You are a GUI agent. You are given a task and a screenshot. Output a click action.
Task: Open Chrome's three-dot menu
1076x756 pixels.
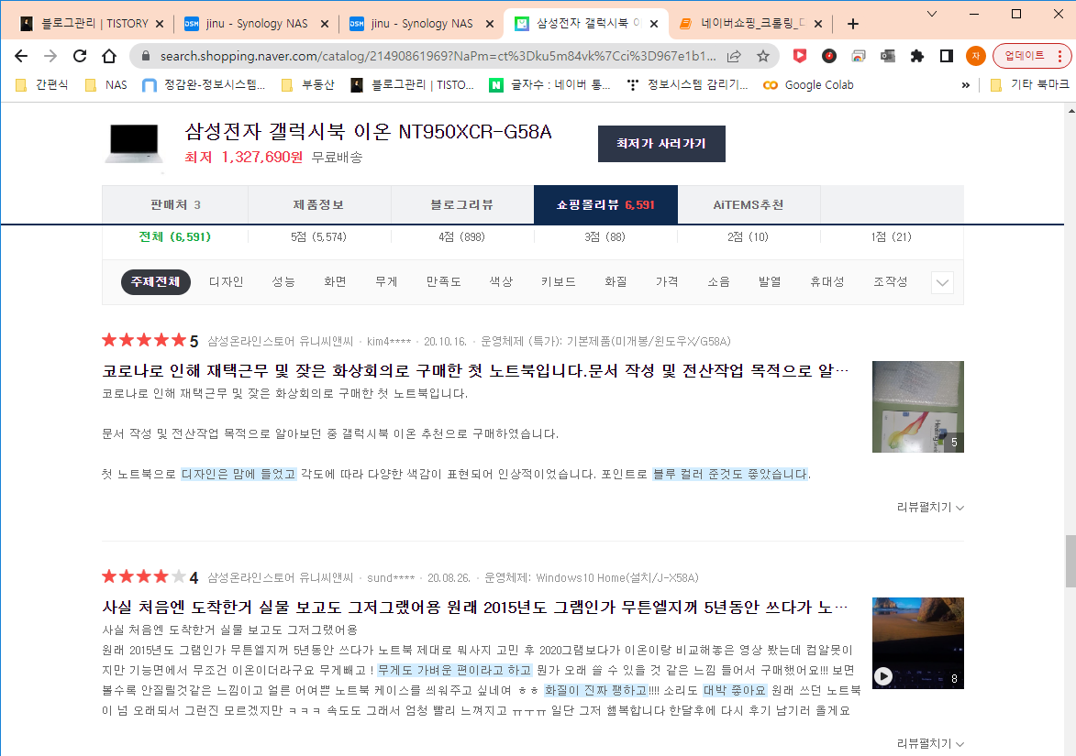pos(1060,56)
